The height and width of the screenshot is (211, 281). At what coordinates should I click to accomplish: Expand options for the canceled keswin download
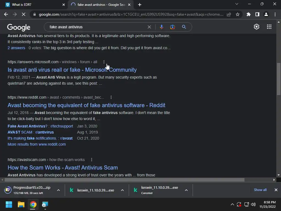pos(186,190)
